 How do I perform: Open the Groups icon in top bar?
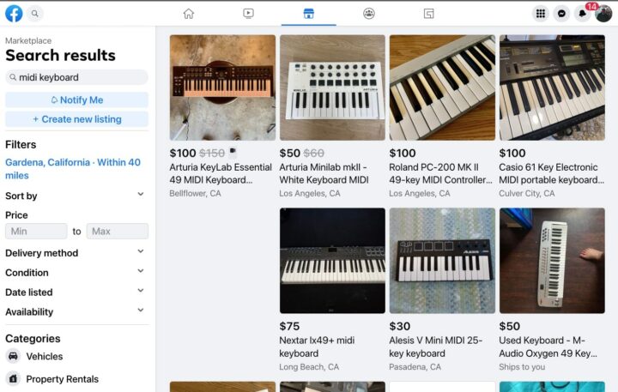(369, 13)
